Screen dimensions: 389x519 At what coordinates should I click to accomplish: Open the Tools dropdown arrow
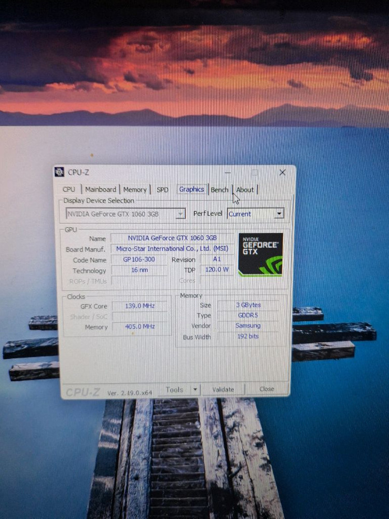coord(195,390)
